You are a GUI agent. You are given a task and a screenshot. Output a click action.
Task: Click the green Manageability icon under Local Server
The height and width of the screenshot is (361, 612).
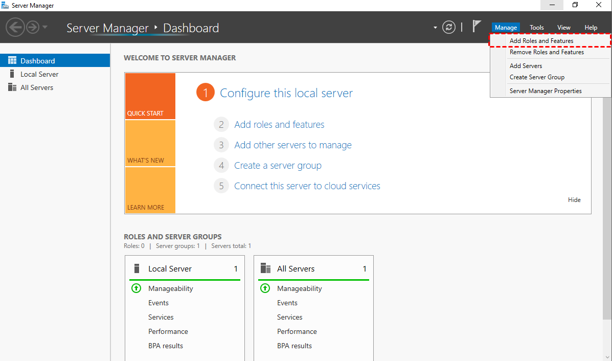(136, 288)
